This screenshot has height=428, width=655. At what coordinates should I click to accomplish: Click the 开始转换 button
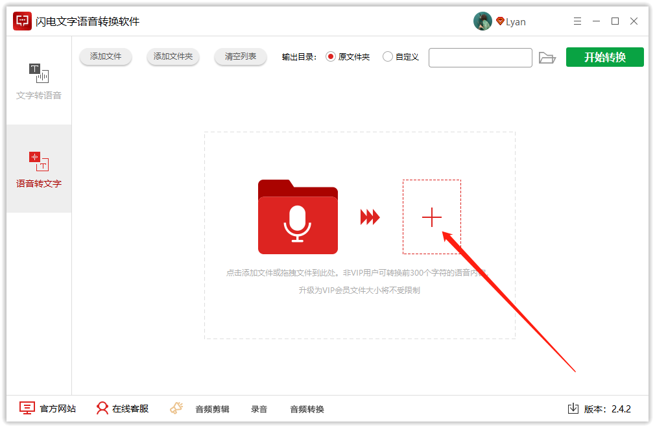[x=604, y=57]
